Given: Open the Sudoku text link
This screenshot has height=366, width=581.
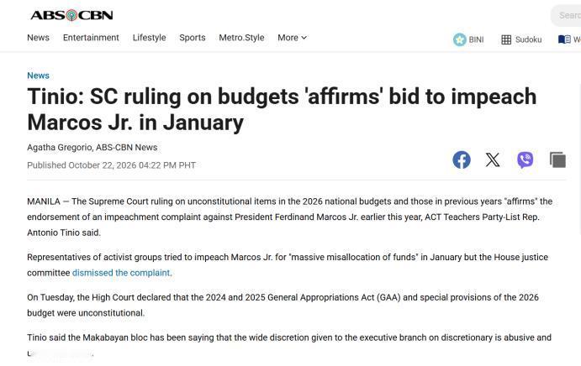Looking at the screenshot, I should coord(528,39).
